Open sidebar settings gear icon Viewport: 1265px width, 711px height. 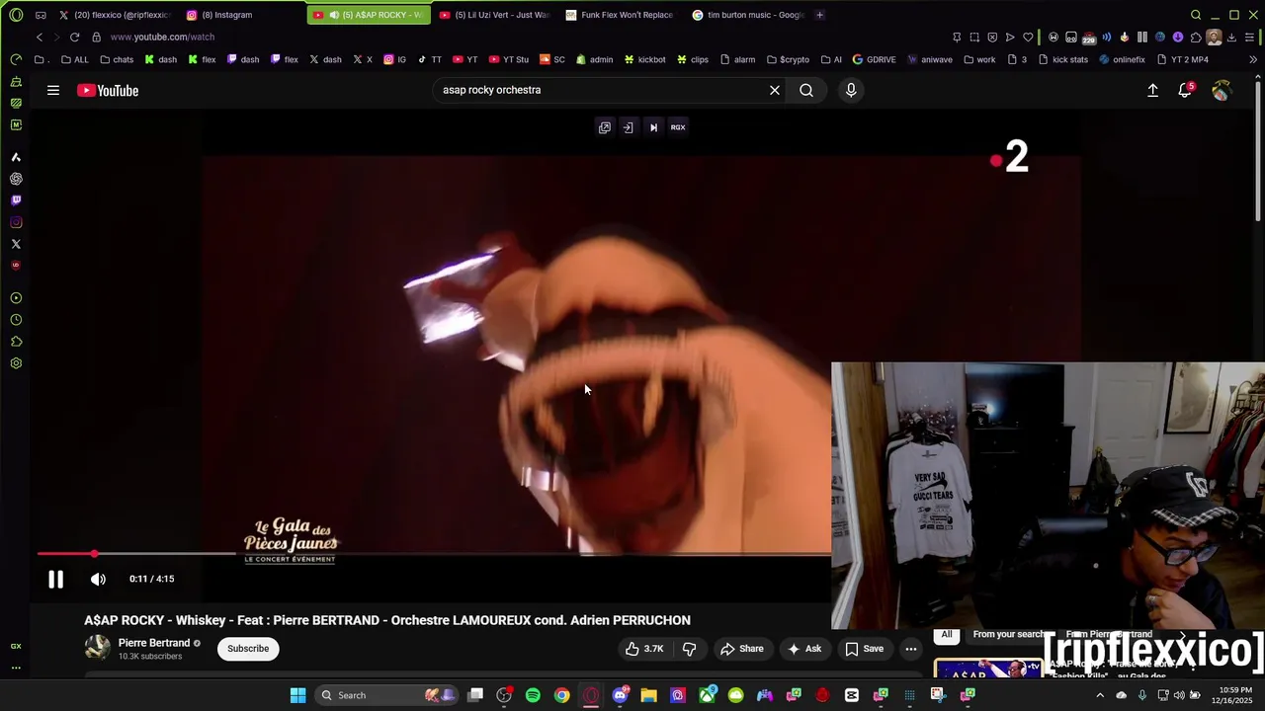tap(16, 363)
